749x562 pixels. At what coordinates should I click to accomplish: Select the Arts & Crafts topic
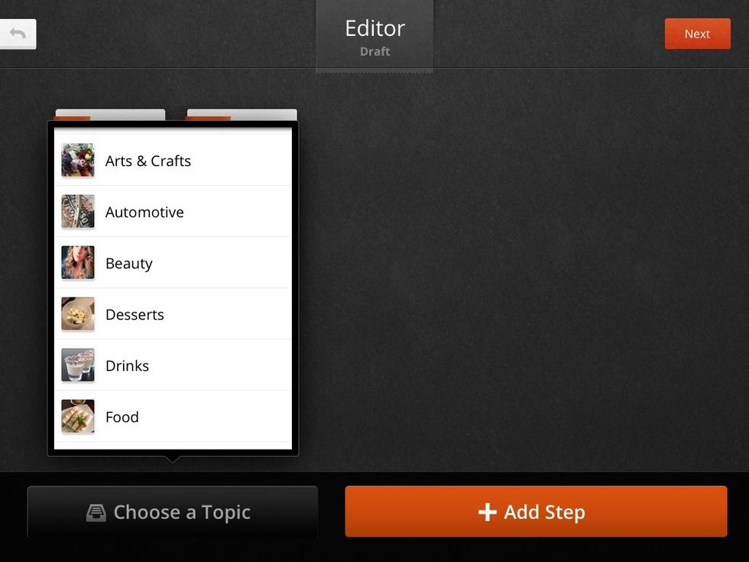tap(173, 161)
